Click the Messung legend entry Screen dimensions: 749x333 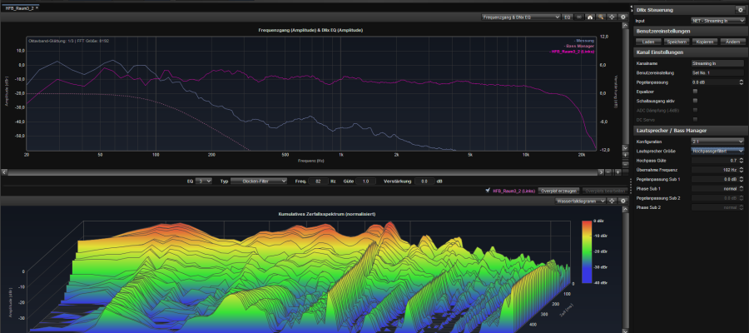(x=583, y=40)
